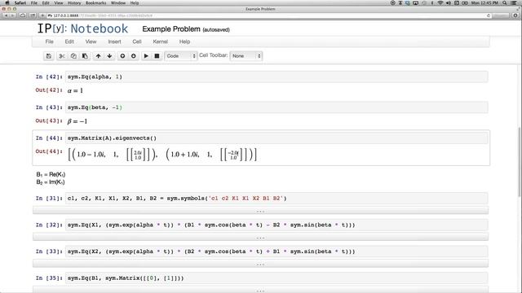522x293 pixels.
Task: Open the notebook File menu
Action: click(49, 42)
